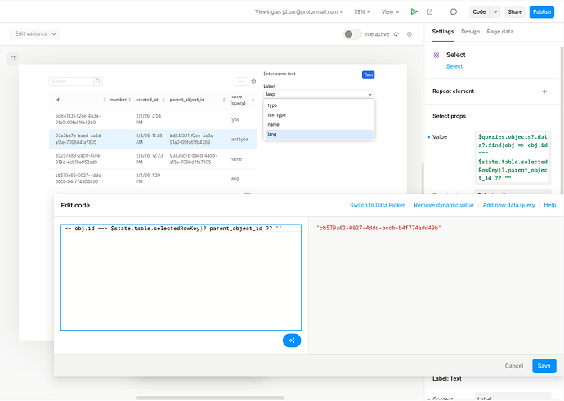Click the Save button in Edit code
The height and width of the screenshot is (401, 564).
coord(544,366)
